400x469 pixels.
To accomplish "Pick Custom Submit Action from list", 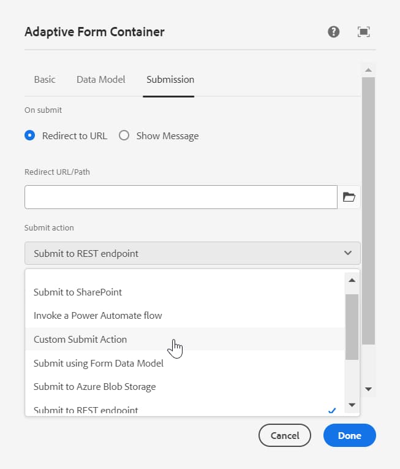I will (x=80, y=339).
